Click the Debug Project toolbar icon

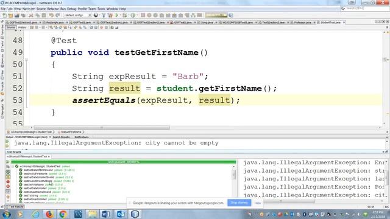pyautogui.click(x=125, y=15)
